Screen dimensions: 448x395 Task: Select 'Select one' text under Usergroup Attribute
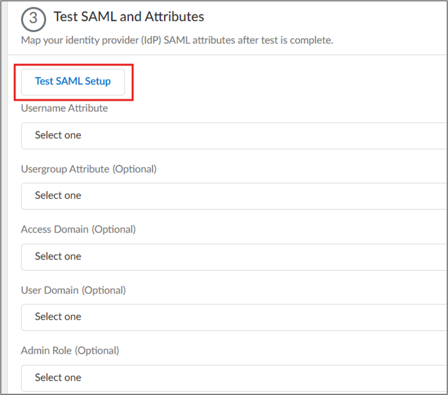coord(58,196)
